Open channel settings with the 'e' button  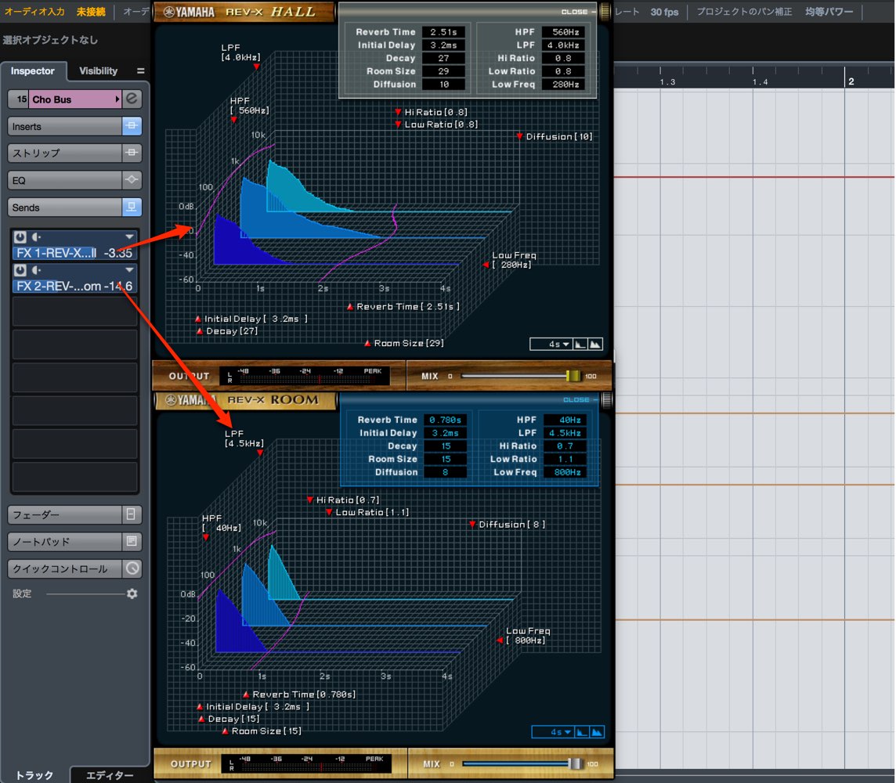(132, 99)
